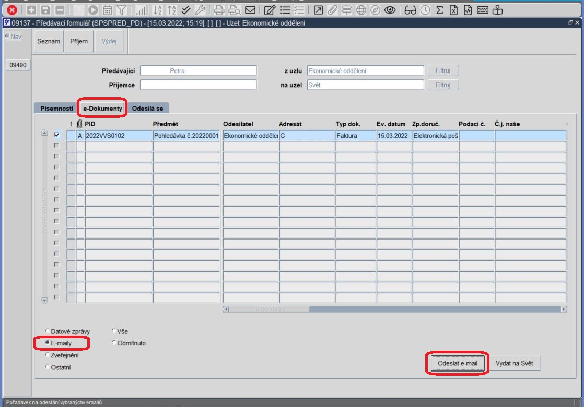
Task: Click the save diskette icon in toolbar
Action: click(45, 10)
